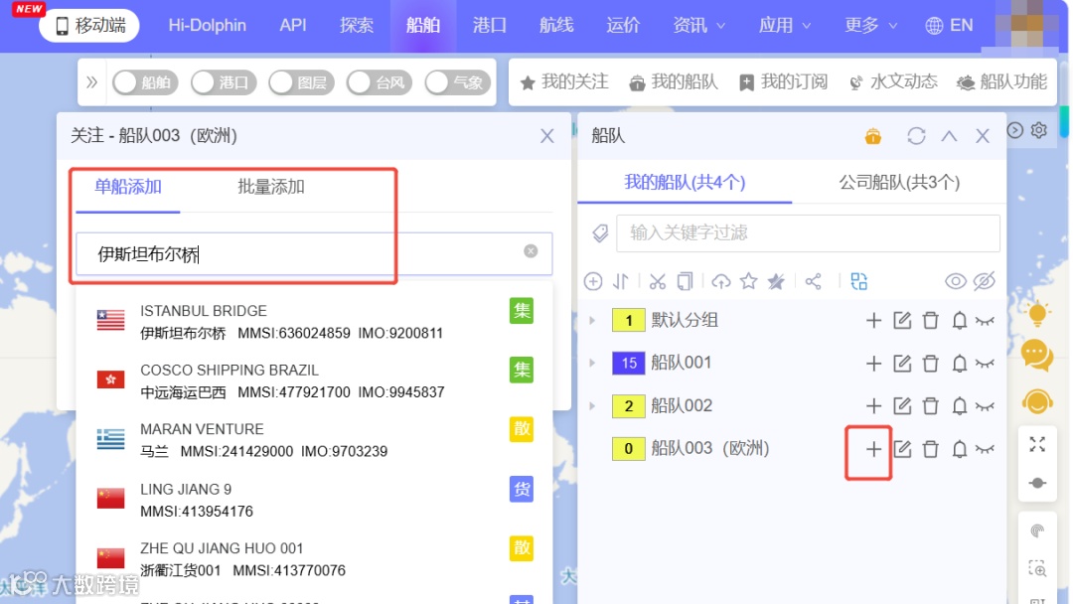Select LING JIANG 9 result
Viewport: 1073px width, 604px height.
coord(315,500)
